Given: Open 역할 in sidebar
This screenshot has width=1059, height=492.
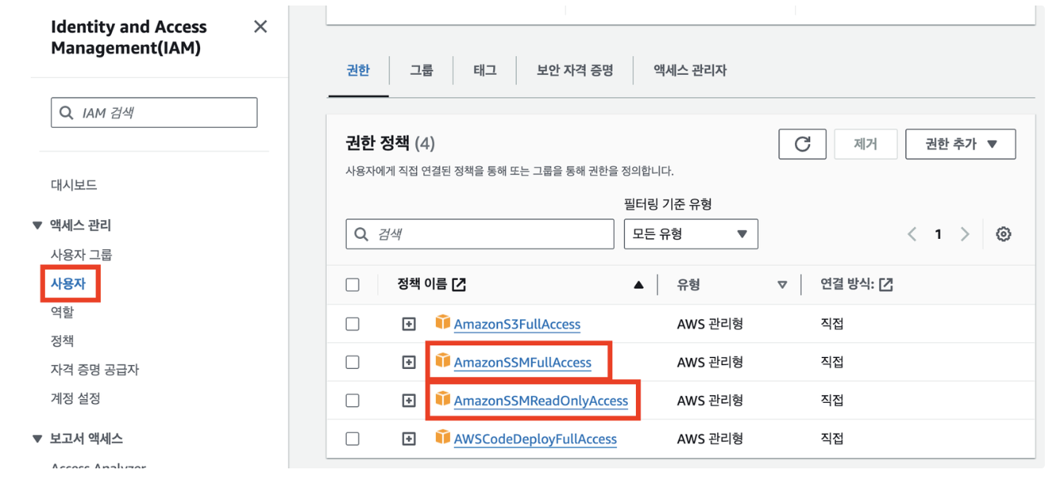Looking at the screenshot, I should pos(62,312).
